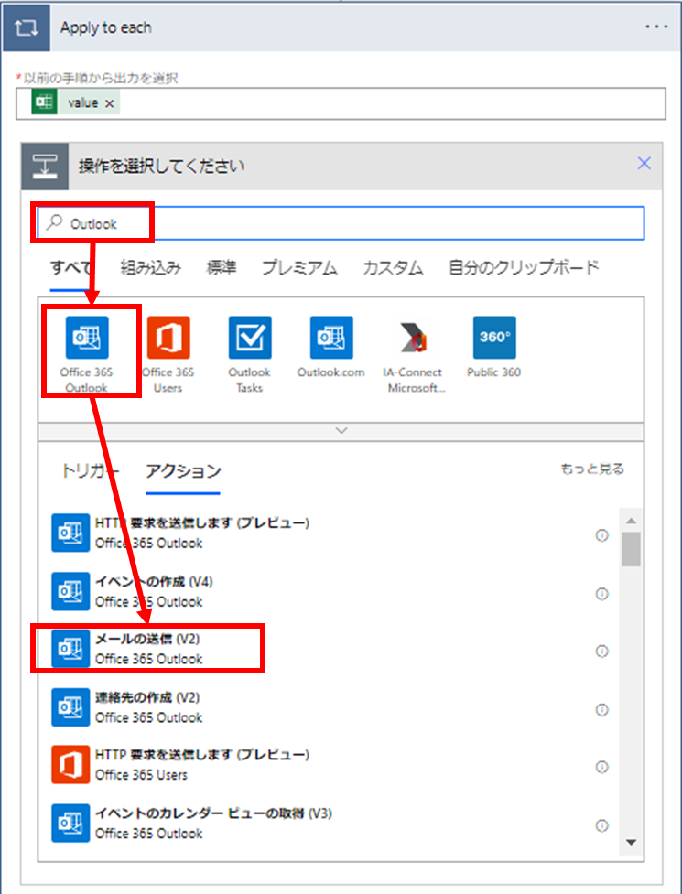682x894 pixels.
Task: Click Office icon beside Office 365 Users HTTP action
Action: point(70,765)
